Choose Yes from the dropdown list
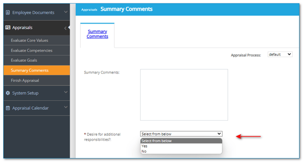The height and width of the screenshot is (162, 303). [181, 146]
